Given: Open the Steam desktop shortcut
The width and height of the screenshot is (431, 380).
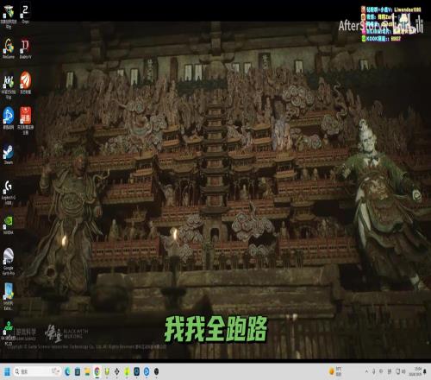Looking at the screenshot, I should pos(9,154).
